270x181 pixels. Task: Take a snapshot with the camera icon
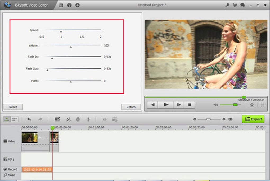click(x=252, y=105)
